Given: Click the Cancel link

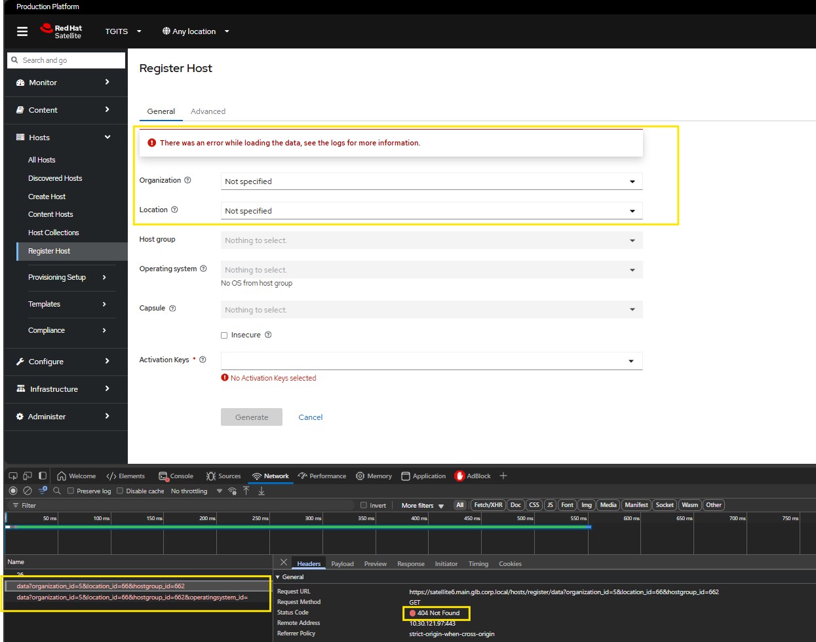Looking at the screenshot, I should point(310,417).
